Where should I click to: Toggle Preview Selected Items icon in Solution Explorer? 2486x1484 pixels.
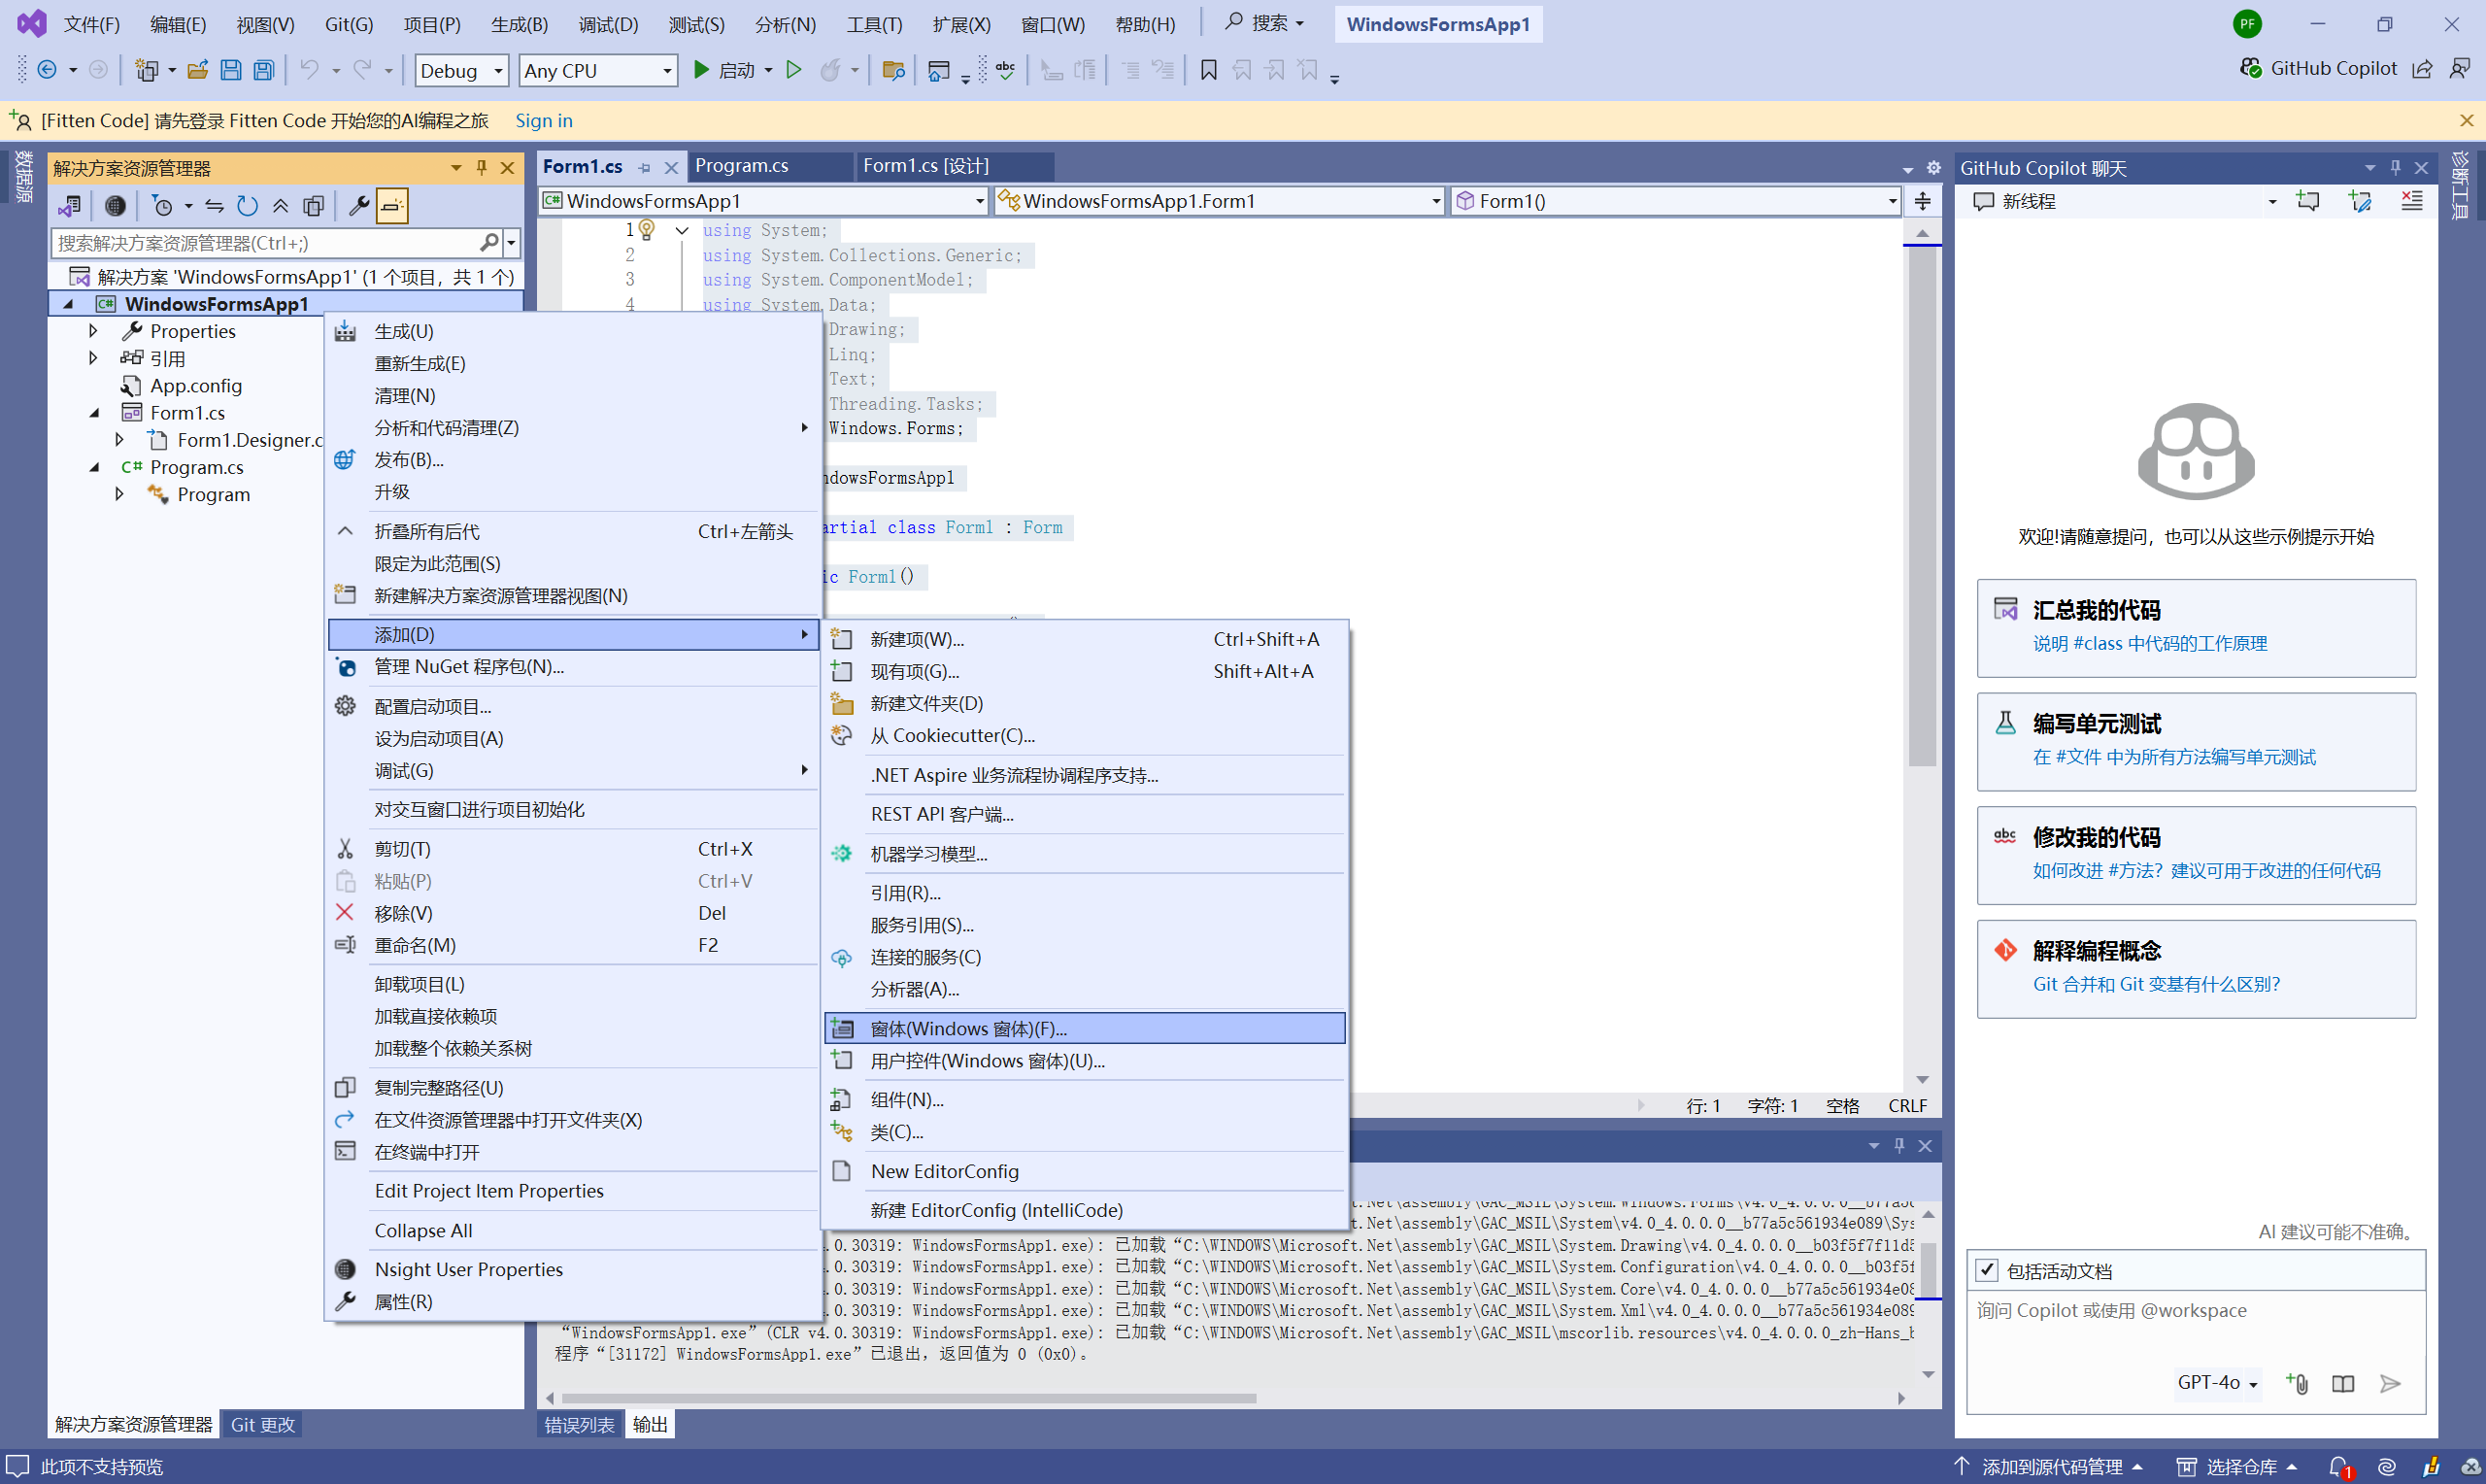point(392,206)
